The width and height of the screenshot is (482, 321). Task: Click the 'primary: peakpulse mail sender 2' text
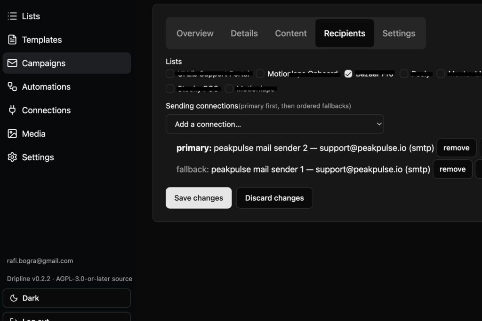242,148
